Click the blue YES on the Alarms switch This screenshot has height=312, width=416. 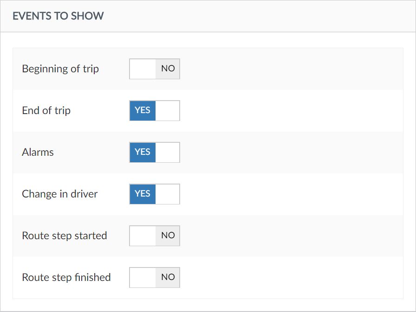click(x=143, y=152)
